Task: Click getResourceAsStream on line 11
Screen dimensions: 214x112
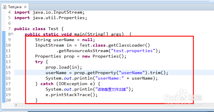Action: (83, 51)
